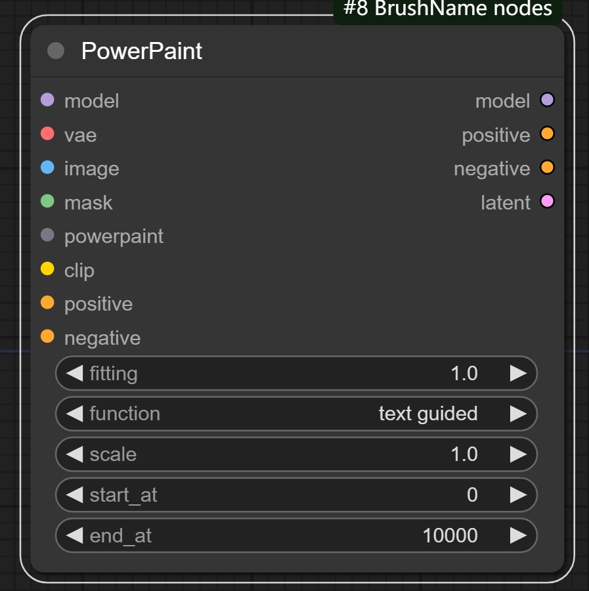Click the red vae input socket

tap(47, 134)
